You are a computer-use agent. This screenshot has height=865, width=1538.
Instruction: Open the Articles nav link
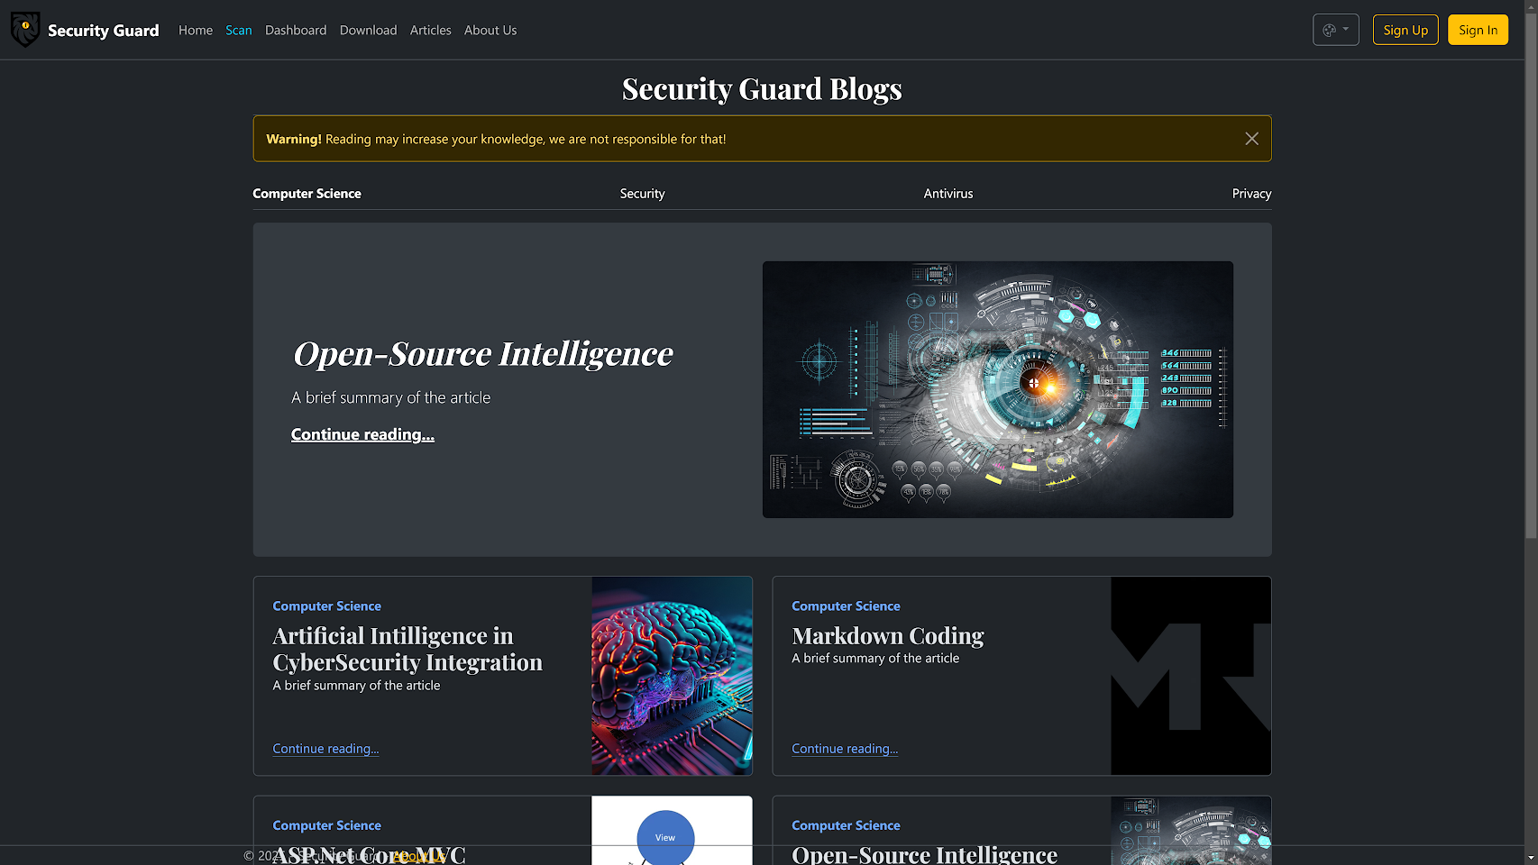point(430,30)
